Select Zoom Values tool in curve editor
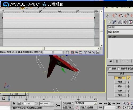Screen dimensions: 133x110 tap(89, 52)
